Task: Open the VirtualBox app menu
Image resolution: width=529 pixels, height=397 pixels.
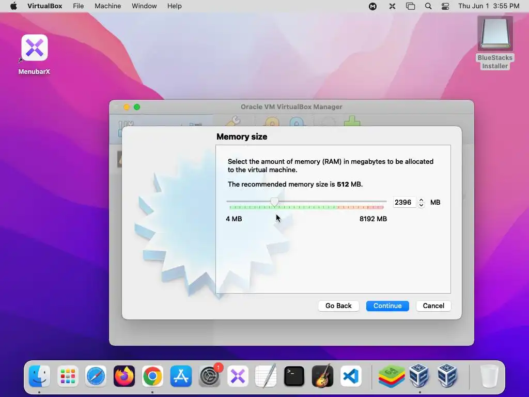Action: pyautogui.click(x=44, y=6)
